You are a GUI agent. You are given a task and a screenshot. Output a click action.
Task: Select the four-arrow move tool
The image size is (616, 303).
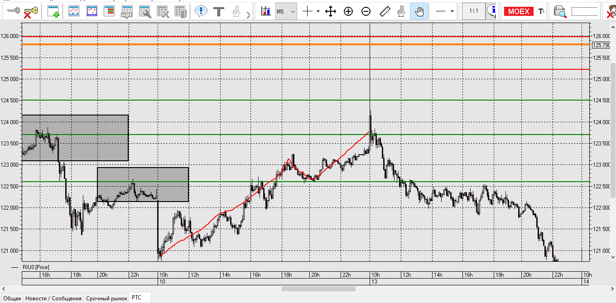click(x=331, y=11)
